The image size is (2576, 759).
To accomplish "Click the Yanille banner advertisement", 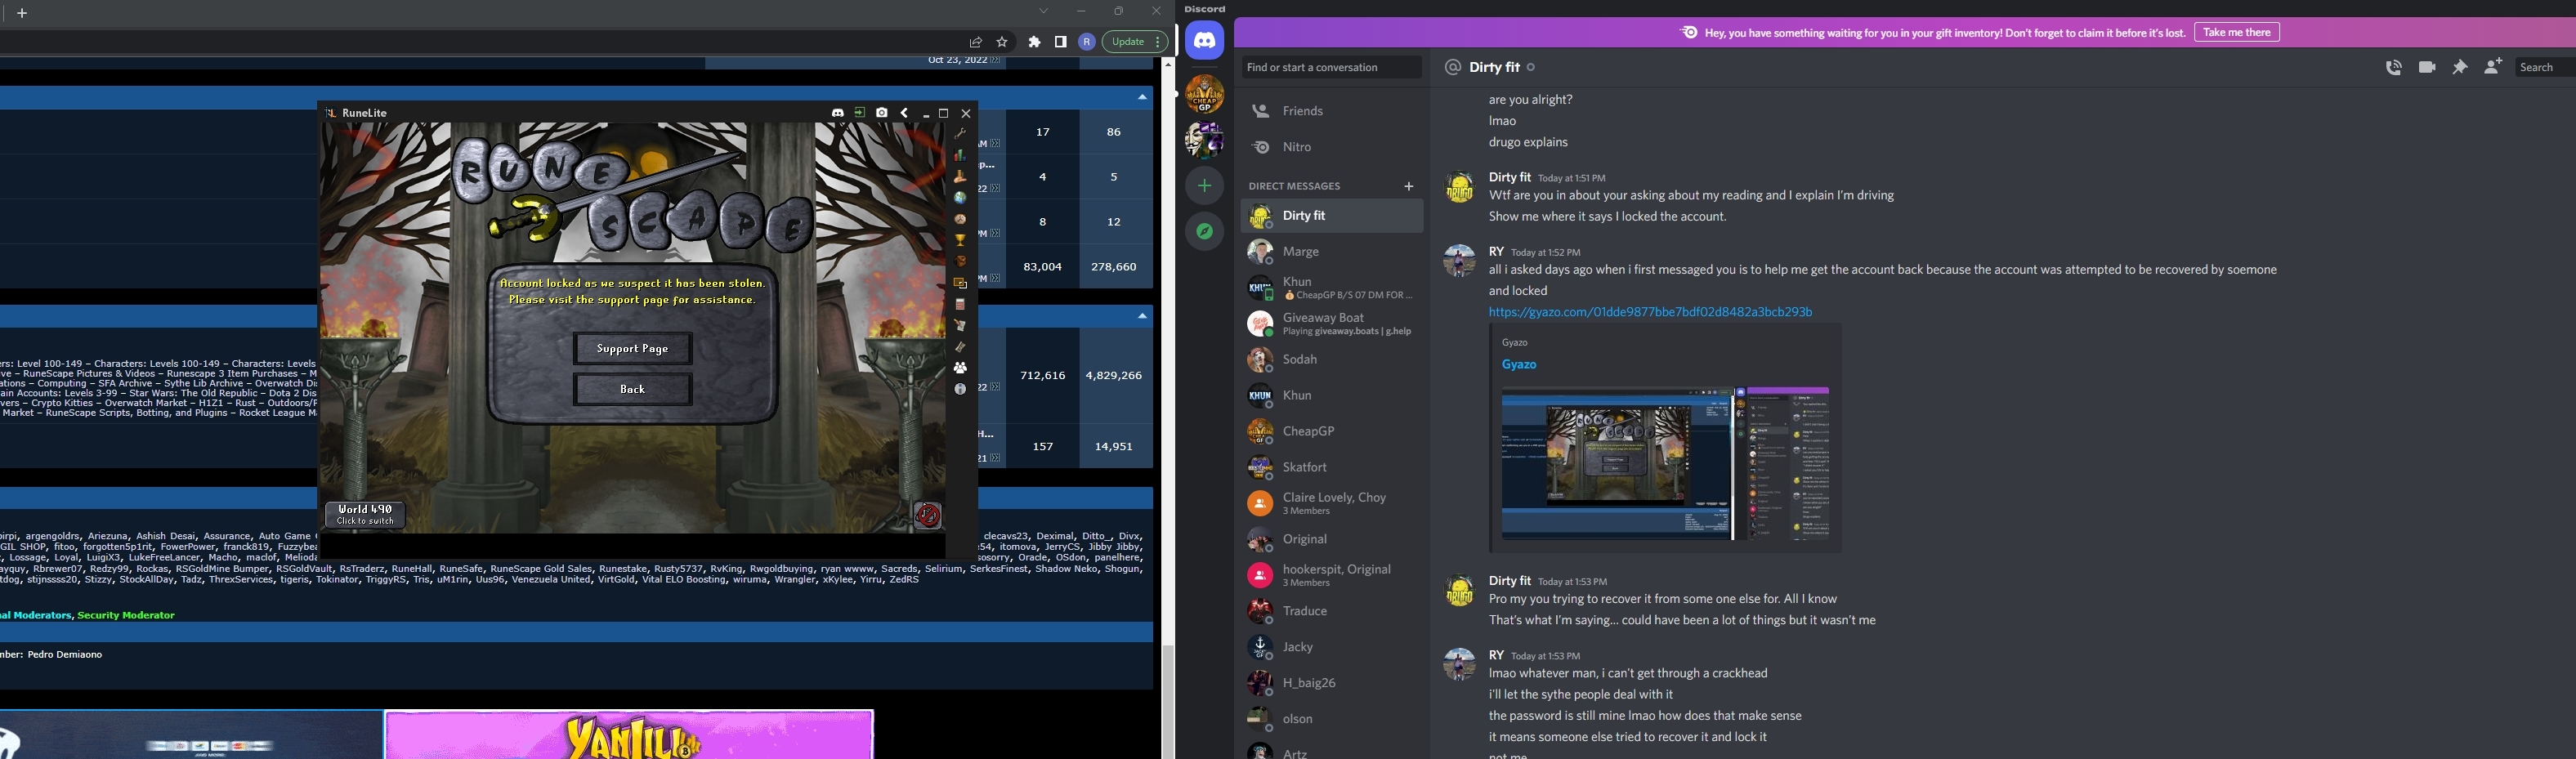I will 629,735.
